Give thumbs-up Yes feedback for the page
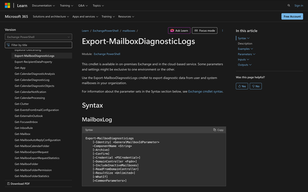Image resolution: width=308 pixels, height=192 pixels. pos(242,86)
